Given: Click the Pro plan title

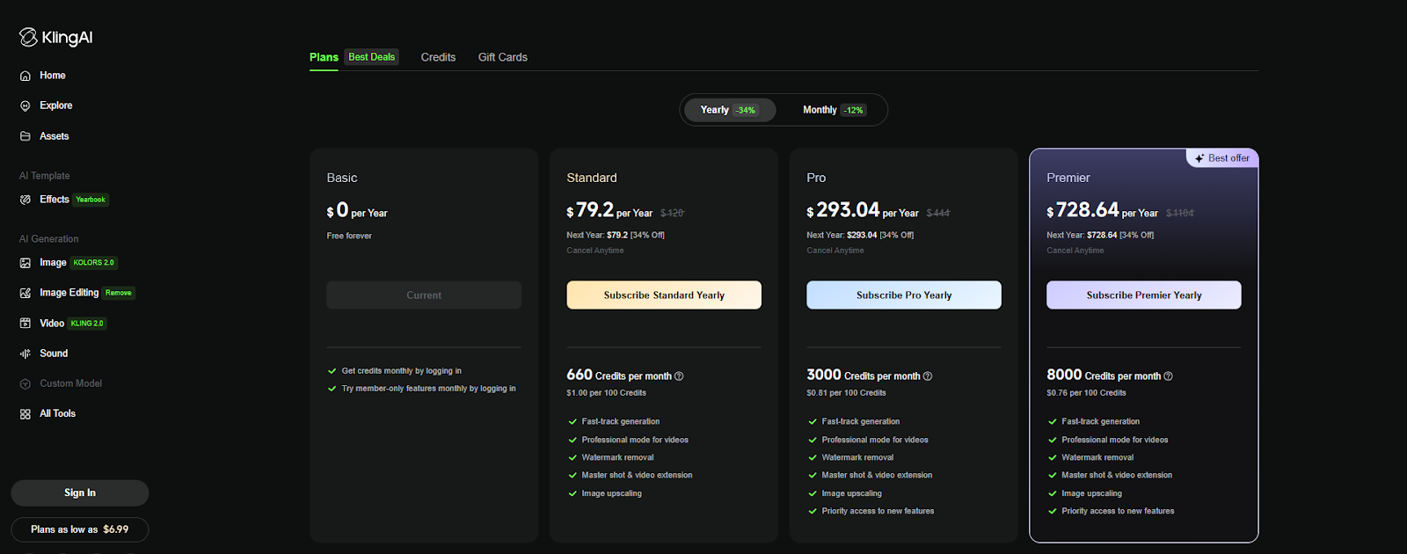Looking at the screenshot, I should (x=816, y=178).
